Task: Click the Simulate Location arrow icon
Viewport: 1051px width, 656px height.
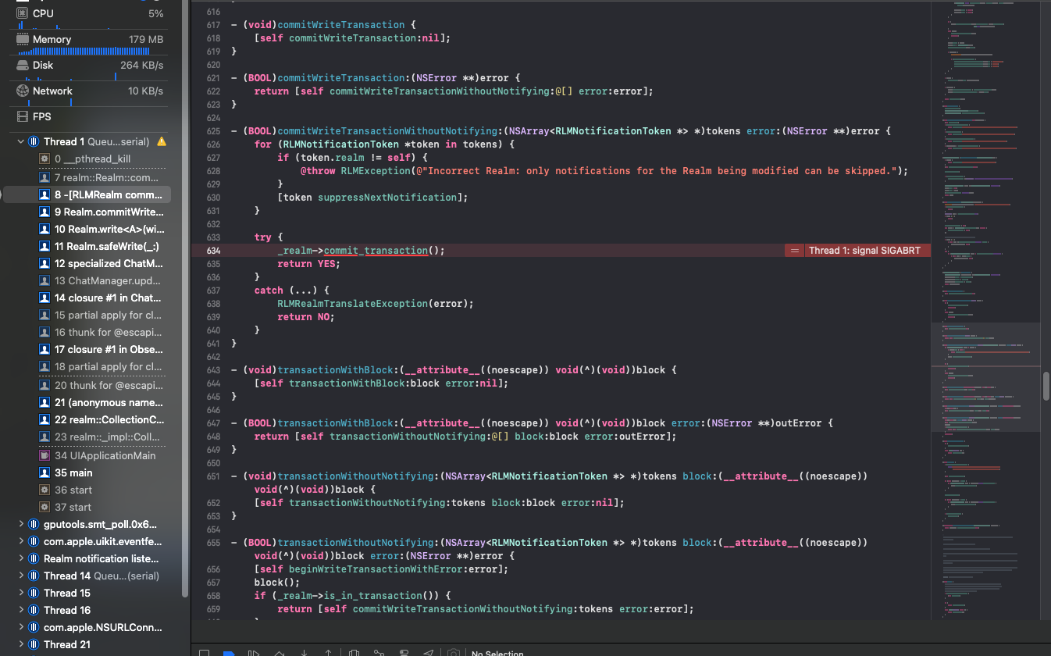Action: [428, 652]
